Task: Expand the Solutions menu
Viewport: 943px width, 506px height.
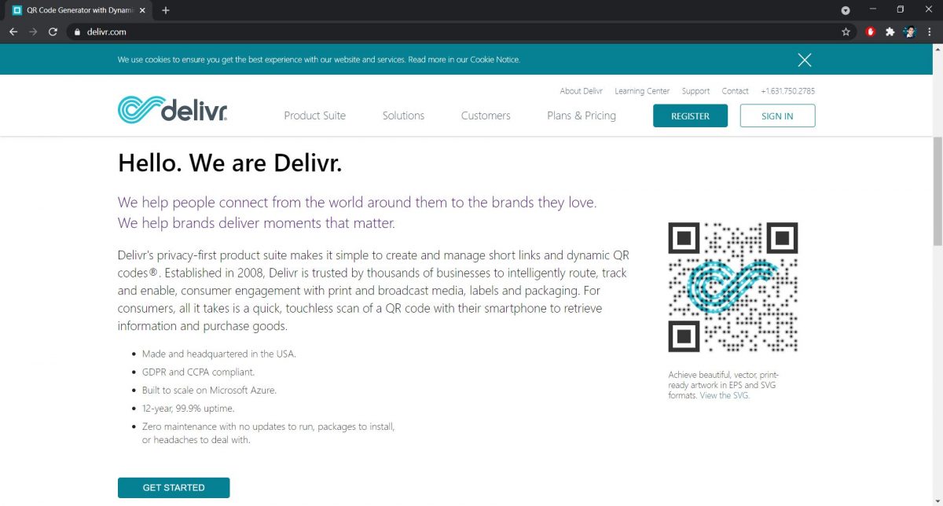Action: click(x=402, y=115)
